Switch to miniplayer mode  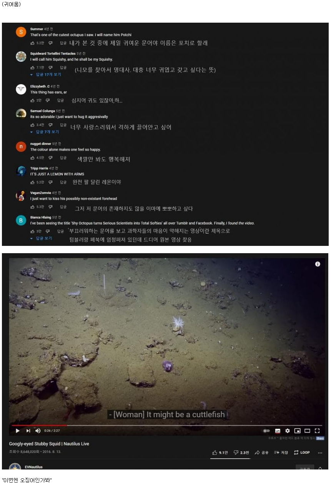click(297, 431)
